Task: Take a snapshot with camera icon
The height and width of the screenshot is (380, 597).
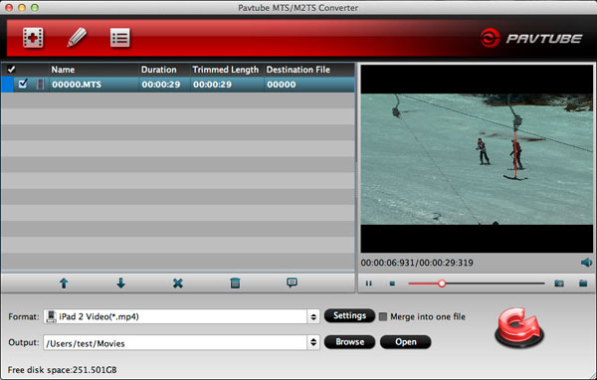Action: click(559, 284)
